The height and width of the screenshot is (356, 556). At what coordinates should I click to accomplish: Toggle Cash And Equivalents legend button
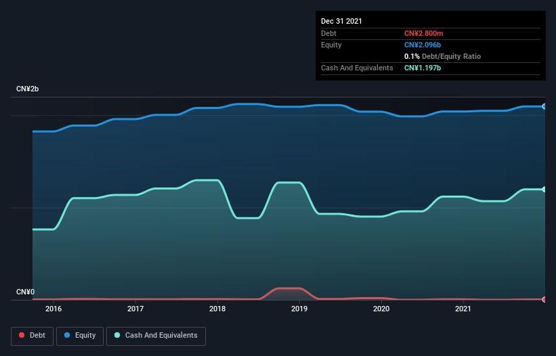point(156,336)
